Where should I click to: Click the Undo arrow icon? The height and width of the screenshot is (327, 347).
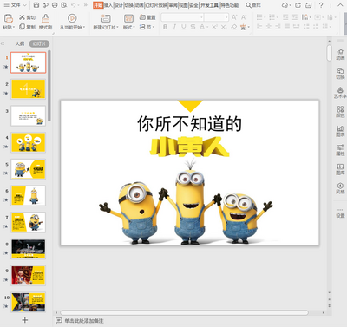[x=74, y=5]
